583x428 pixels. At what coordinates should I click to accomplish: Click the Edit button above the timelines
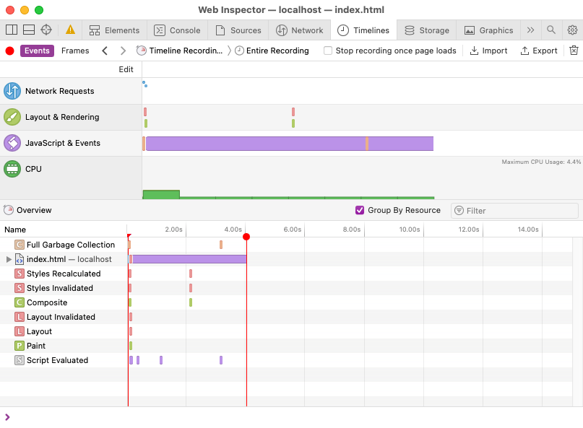126,69
